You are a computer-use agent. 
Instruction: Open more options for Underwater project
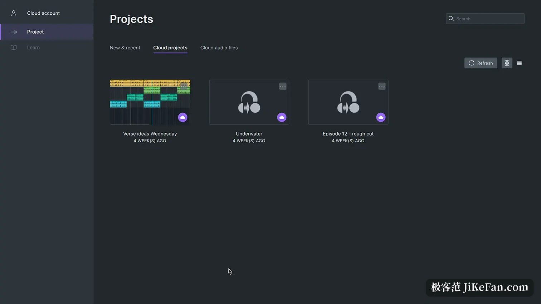pos(283,86)
